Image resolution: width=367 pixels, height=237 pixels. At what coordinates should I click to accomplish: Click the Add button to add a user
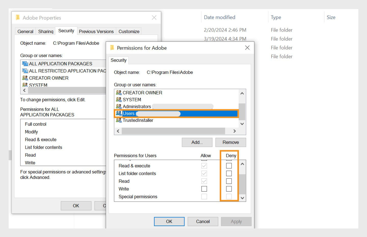(197, 142)
